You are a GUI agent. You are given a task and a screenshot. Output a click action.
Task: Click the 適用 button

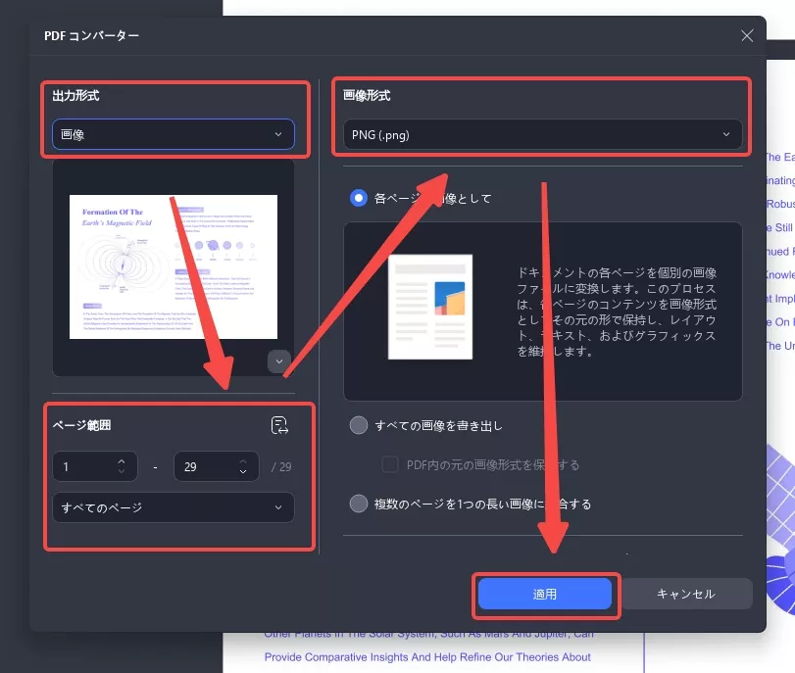[545, 594]
